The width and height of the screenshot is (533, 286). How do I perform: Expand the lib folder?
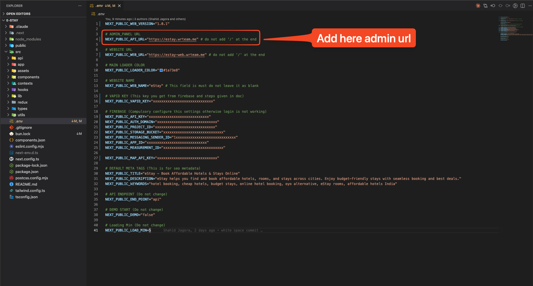point(20,96)
